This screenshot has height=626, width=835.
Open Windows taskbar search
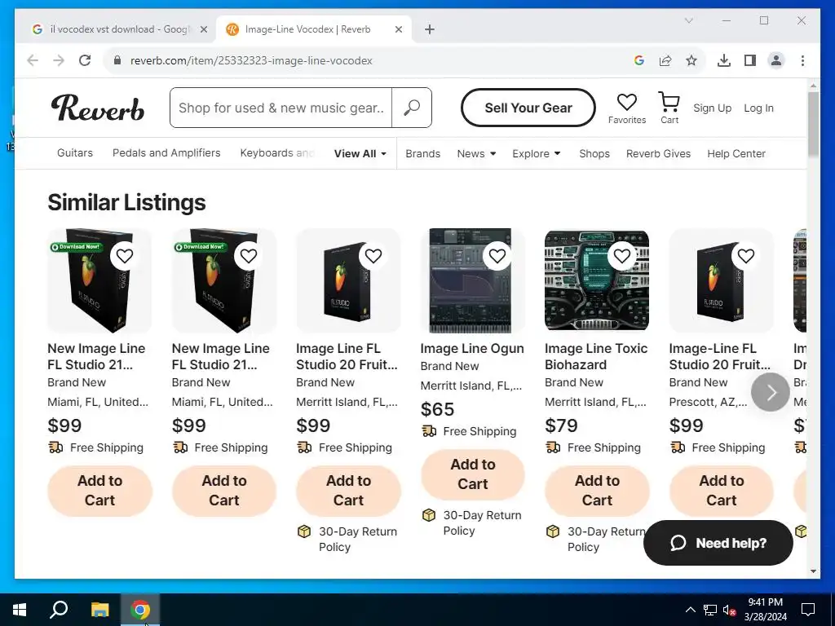[59, 610]
